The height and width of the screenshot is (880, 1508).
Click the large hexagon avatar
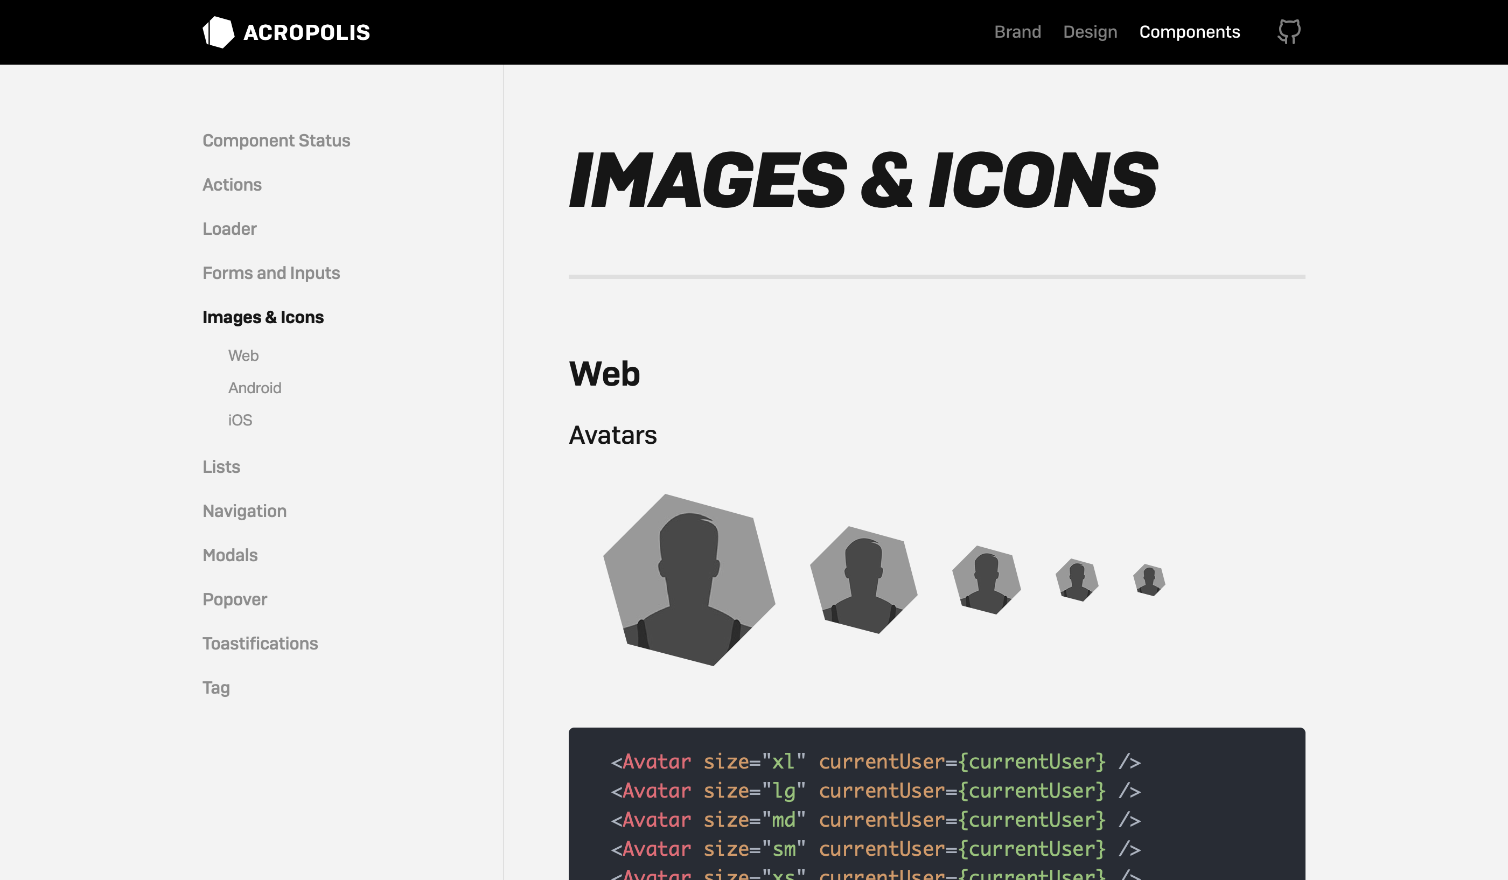[863, 579]
